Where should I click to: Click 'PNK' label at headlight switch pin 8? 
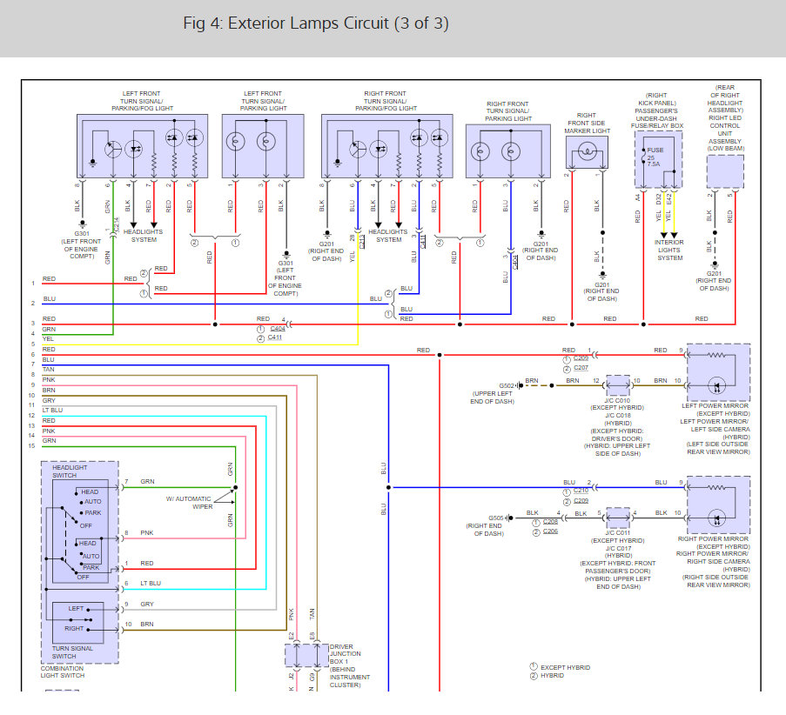tap(147, 532)
